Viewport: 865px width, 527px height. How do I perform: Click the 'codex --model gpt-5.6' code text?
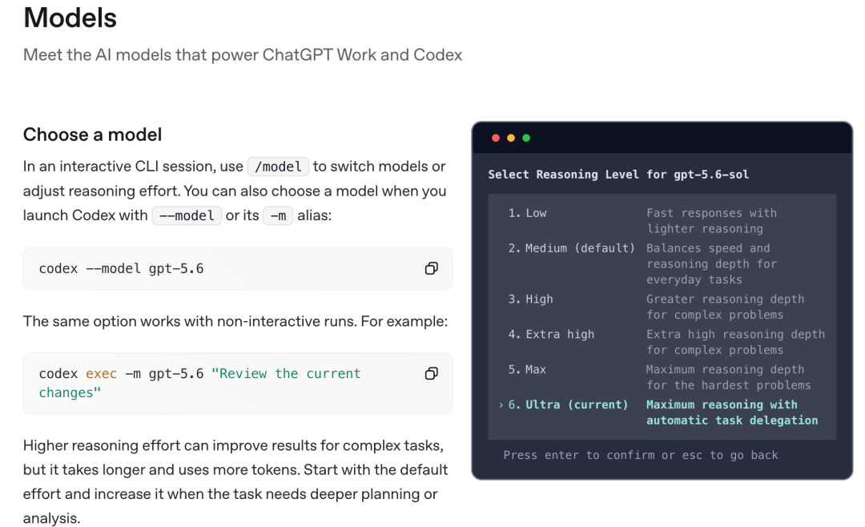(x=122, y=269)
